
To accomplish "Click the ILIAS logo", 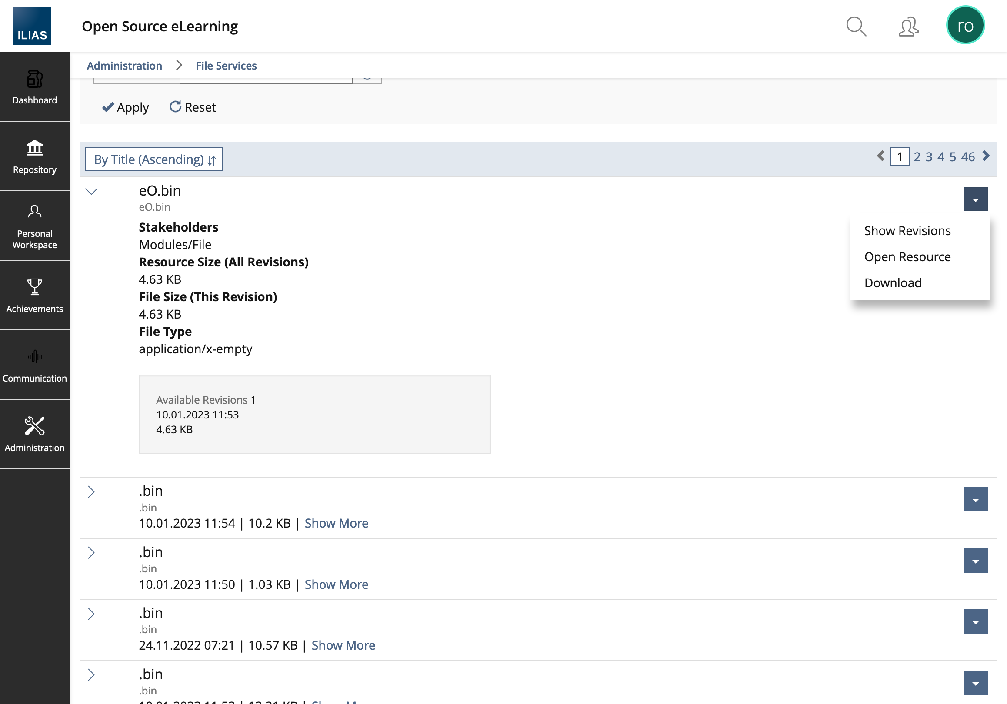I will click(x=32, y=26).
